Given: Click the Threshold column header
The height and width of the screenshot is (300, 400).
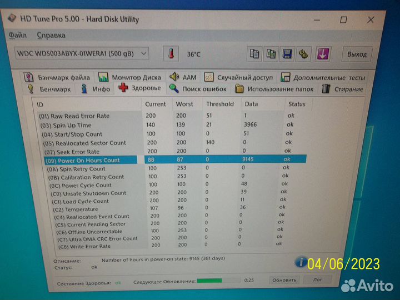Looking at the screenshot, I should (220, 104).
